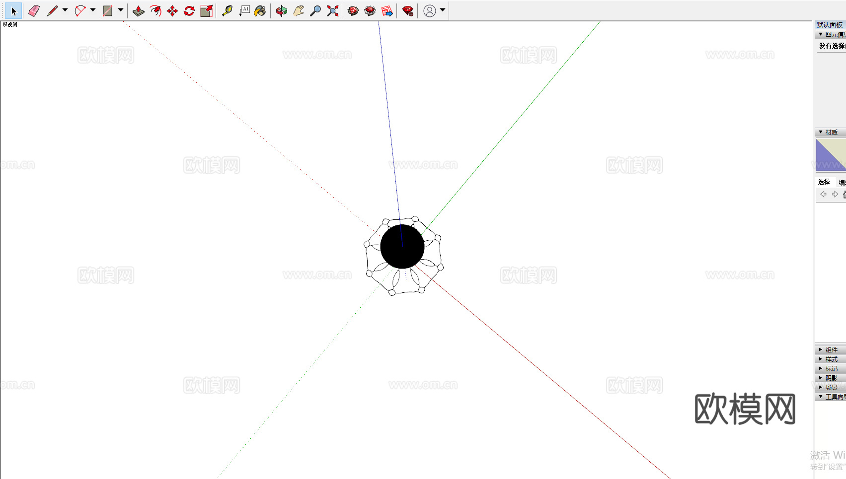Choose the Paint Bucket tool
Image resolution: width=846 pixels, height=479 pixels.
point(260,11)
